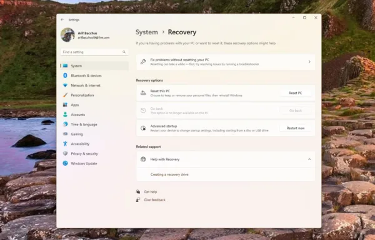Image resolution: width=375 pixels, height=240 pixels.
Task: Click the Arif Bacchus account name
Action: point(87,33)
